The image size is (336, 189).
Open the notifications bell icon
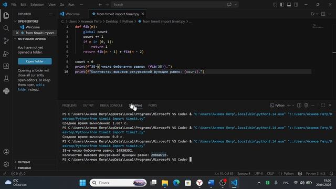(x=331, y=174)
